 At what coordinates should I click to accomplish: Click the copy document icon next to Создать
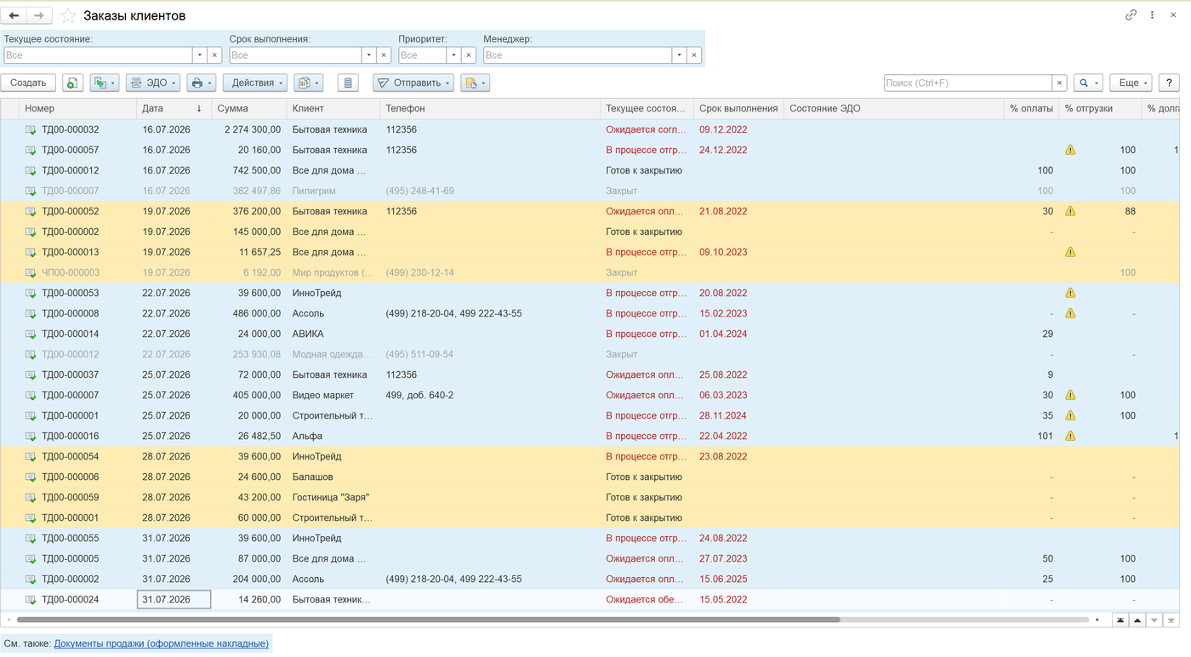coord(72,83)
